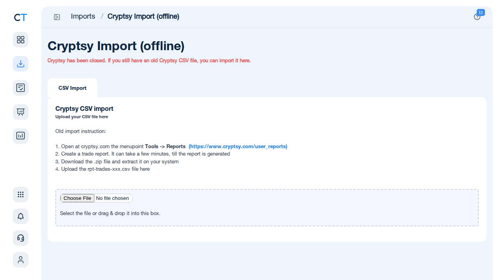499x280 pixels.
Task: Open the bar chart reports icon
Action: pos(21,136)
